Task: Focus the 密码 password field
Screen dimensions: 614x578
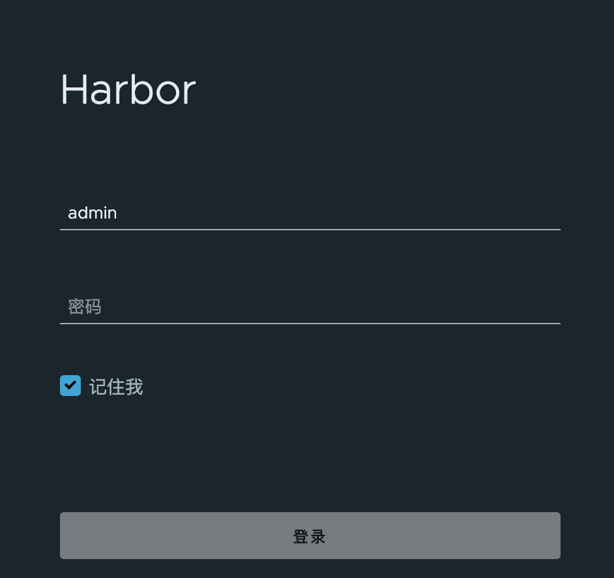Action: coord(310,307)
